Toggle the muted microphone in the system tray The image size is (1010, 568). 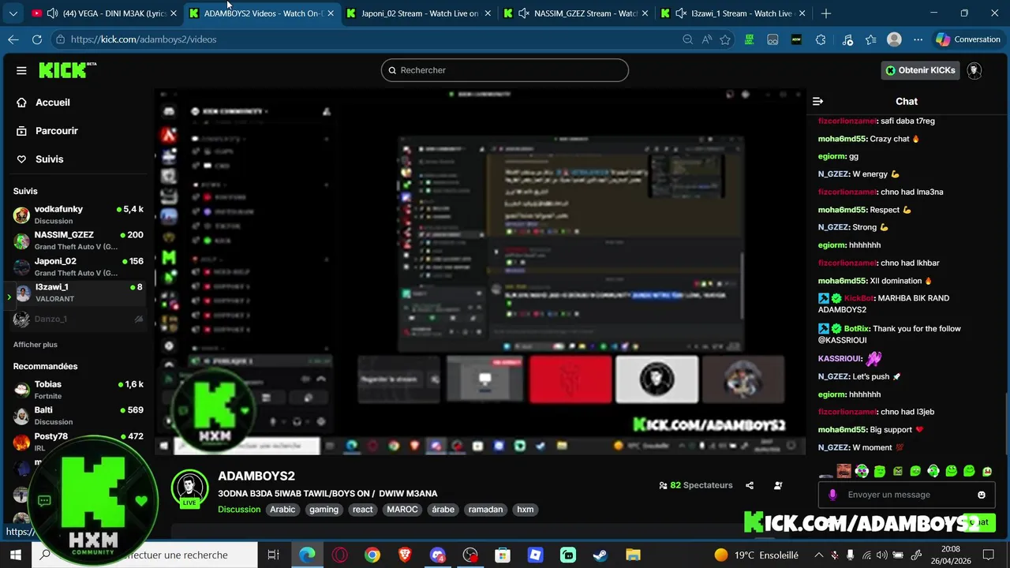pos(834,555)
